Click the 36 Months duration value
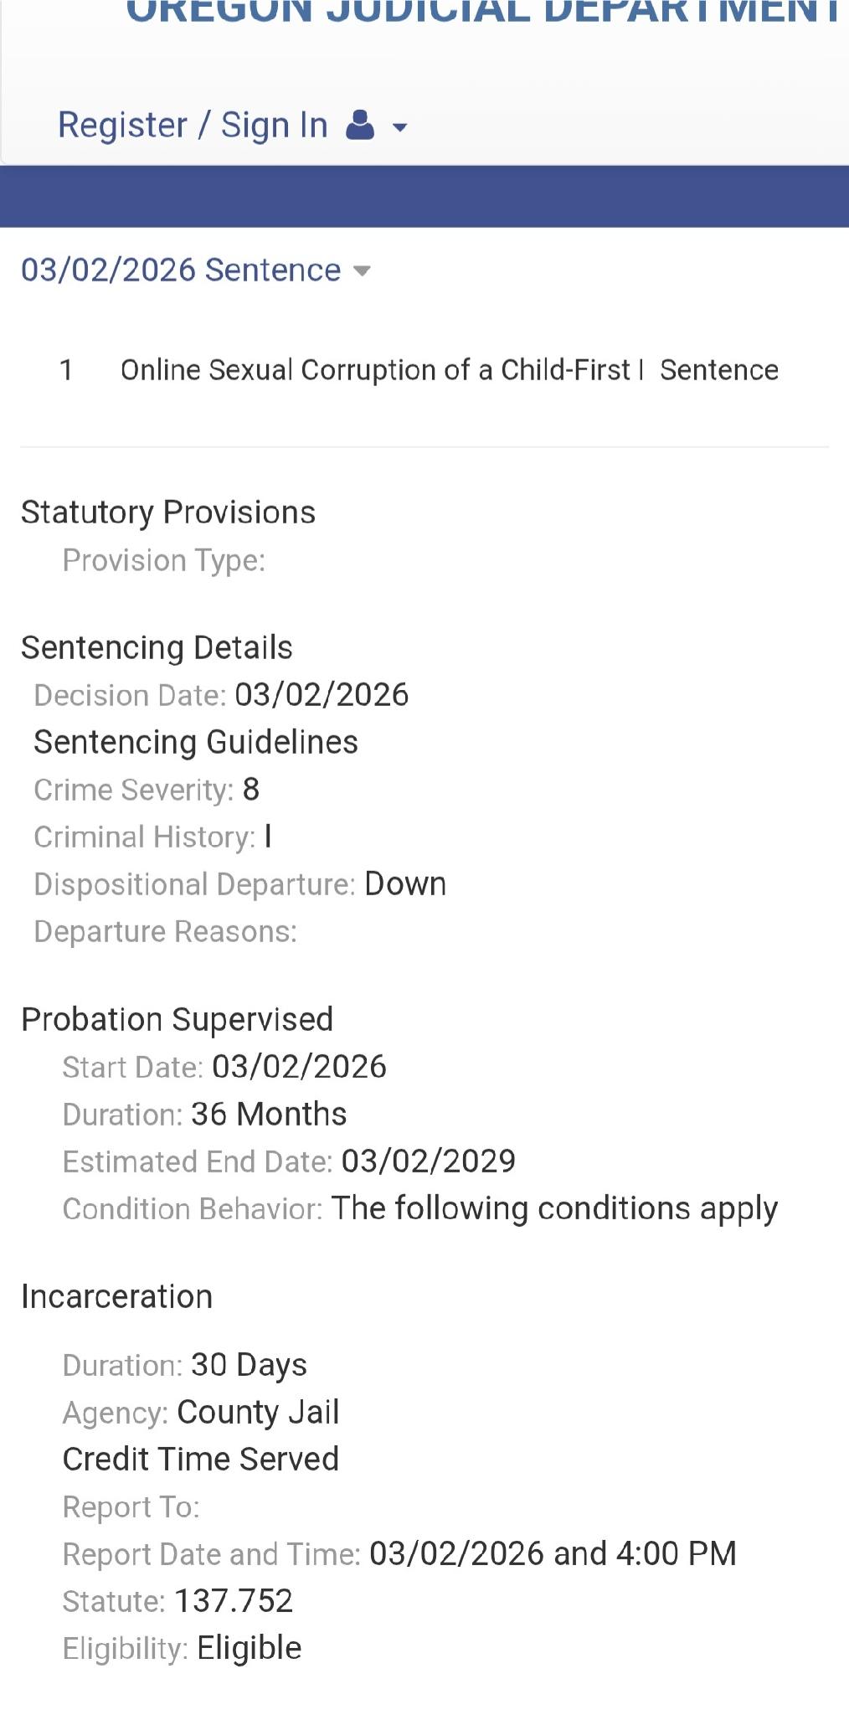This screenshot has height=1715, width=849. point(269,1115)
